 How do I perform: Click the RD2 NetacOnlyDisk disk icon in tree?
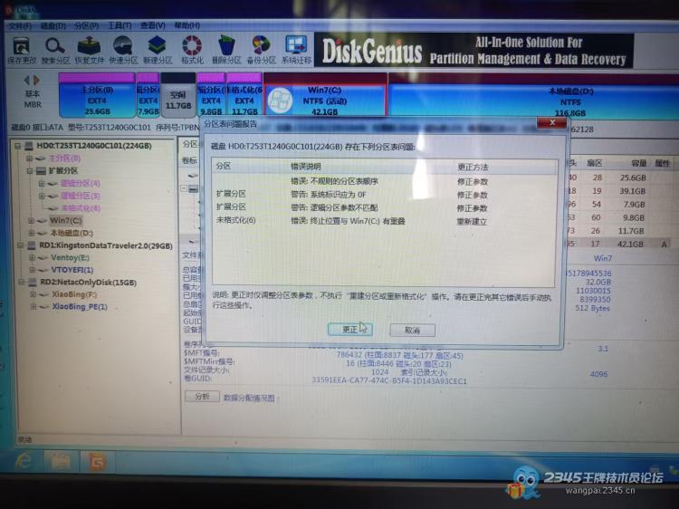33,283
